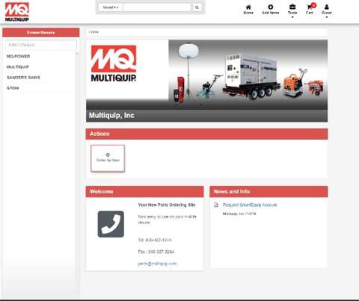359x301 pixels.
Task: Click the Filter Choices input field
Action: (41, 45)
